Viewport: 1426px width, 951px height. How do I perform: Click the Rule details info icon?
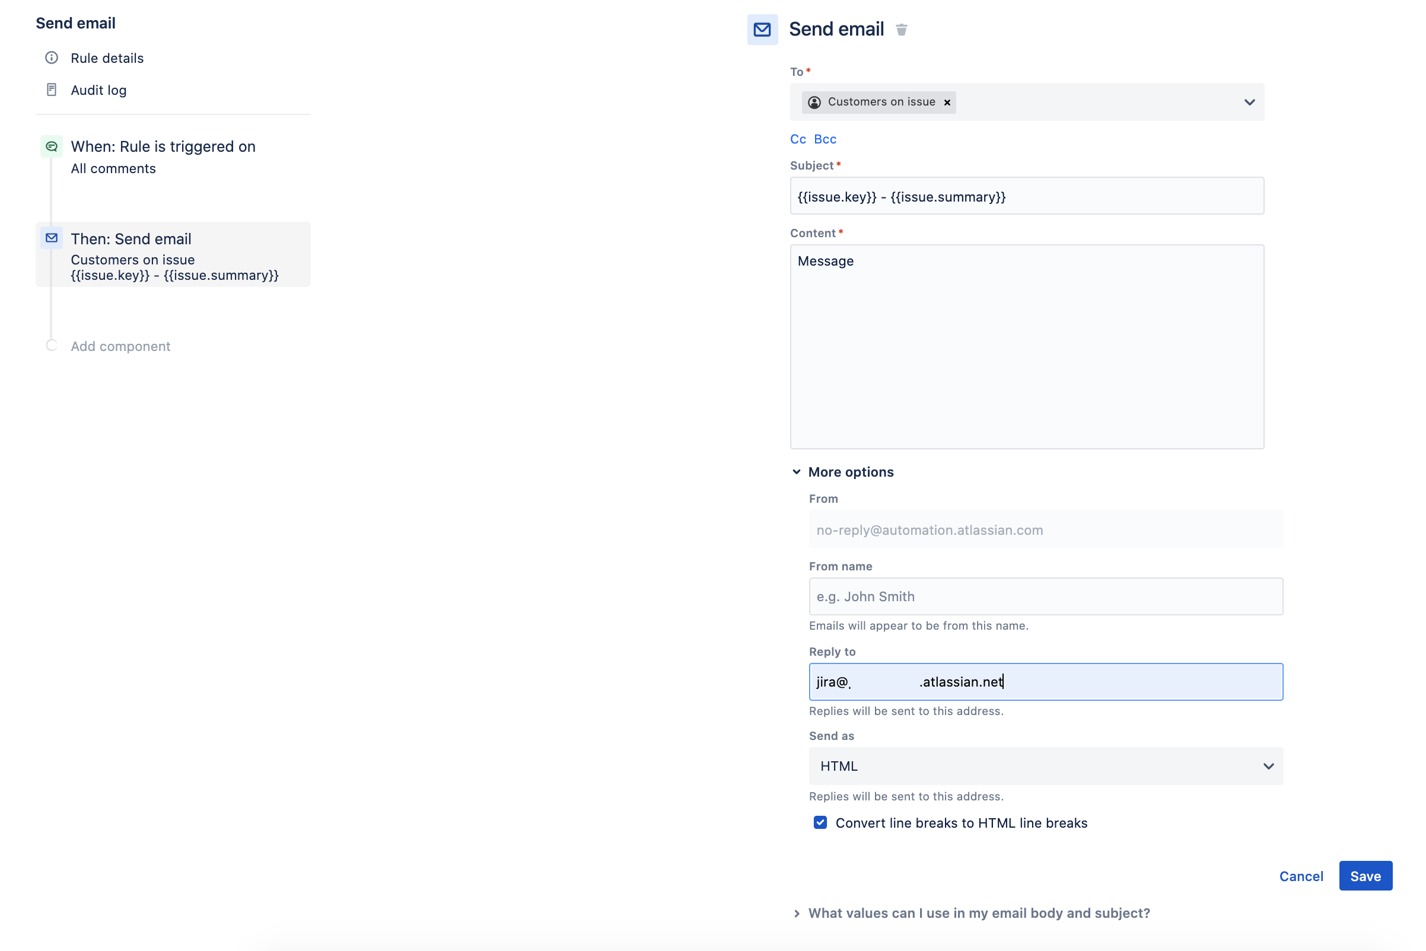point(52,58)
